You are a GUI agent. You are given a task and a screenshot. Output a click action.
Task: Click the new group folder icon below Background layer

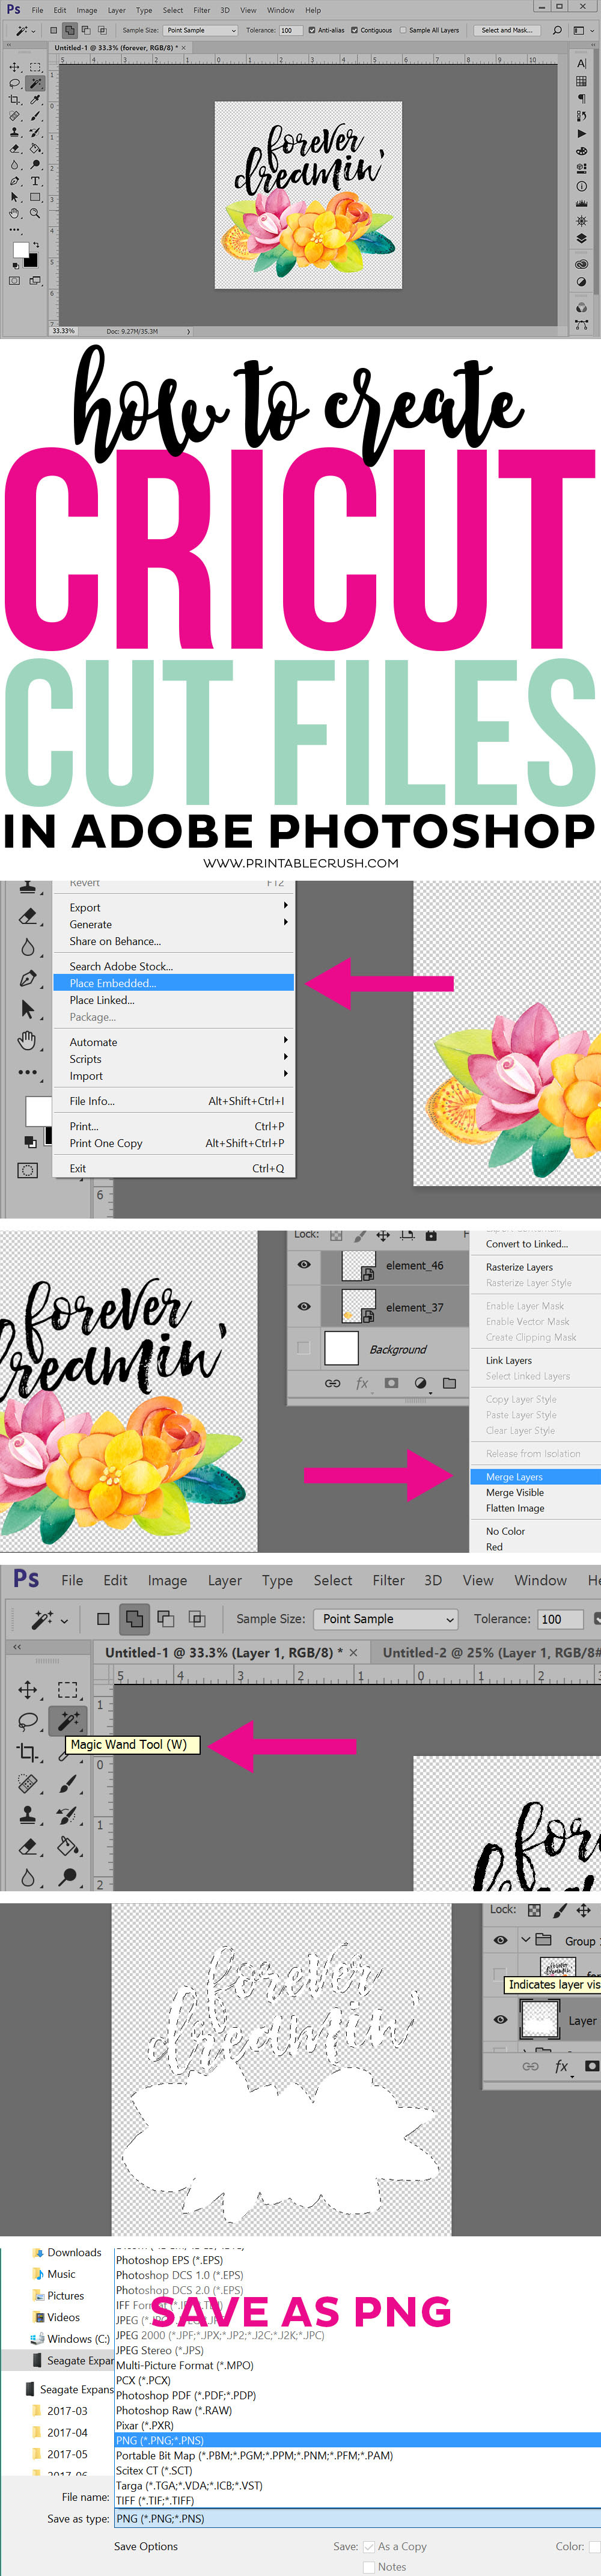(x=449, y=1384)
